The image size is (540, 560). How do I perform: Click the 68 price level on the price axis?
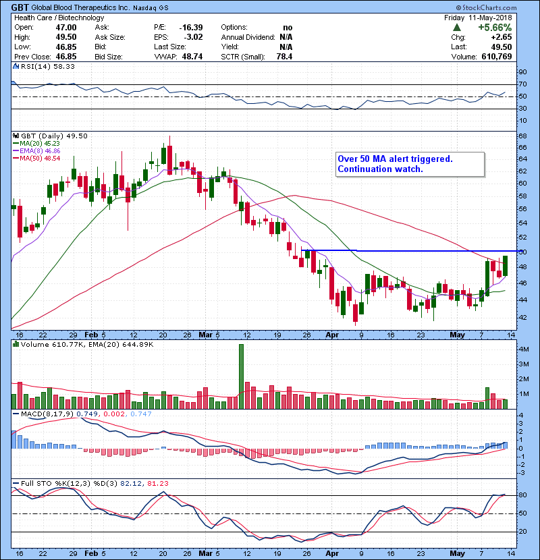522,136
